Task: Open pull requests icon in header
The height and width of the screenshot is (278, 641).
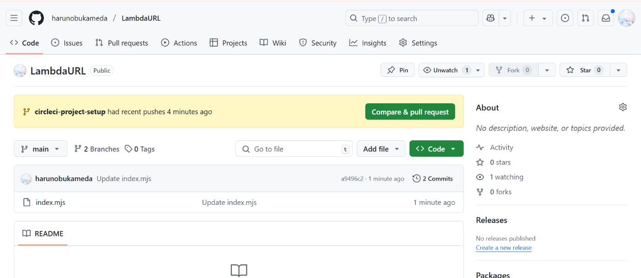Action: 585,18
